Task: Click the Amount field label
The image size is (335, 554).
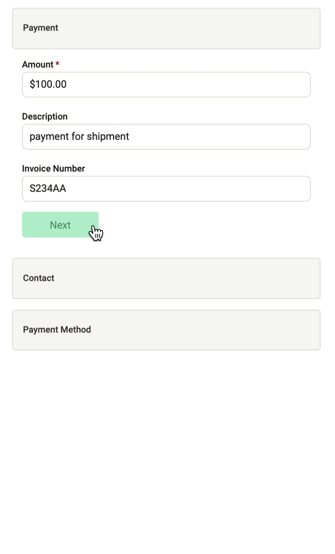Action: 38,65
